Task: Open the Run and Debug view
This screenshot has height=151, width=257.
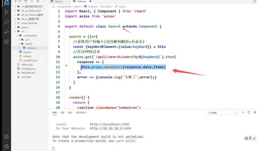Action: click(x=6, y=31)
